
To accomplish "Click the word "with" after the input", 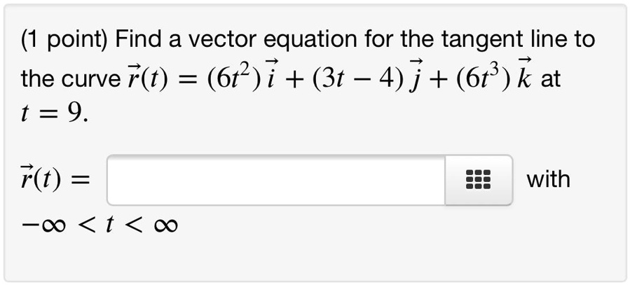I will pos(548,180).
